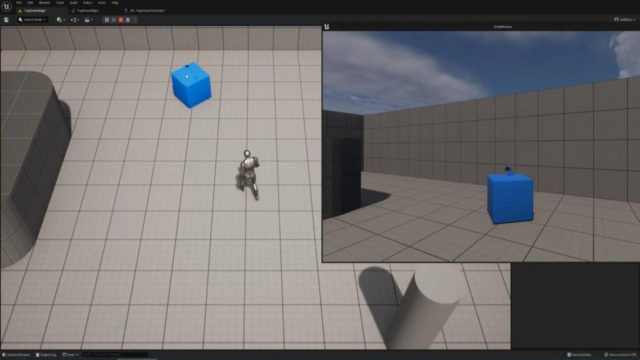Open the Cinematics clapperboard menu
This screenshot has width=640, height=360.
(x=88, y=19)
